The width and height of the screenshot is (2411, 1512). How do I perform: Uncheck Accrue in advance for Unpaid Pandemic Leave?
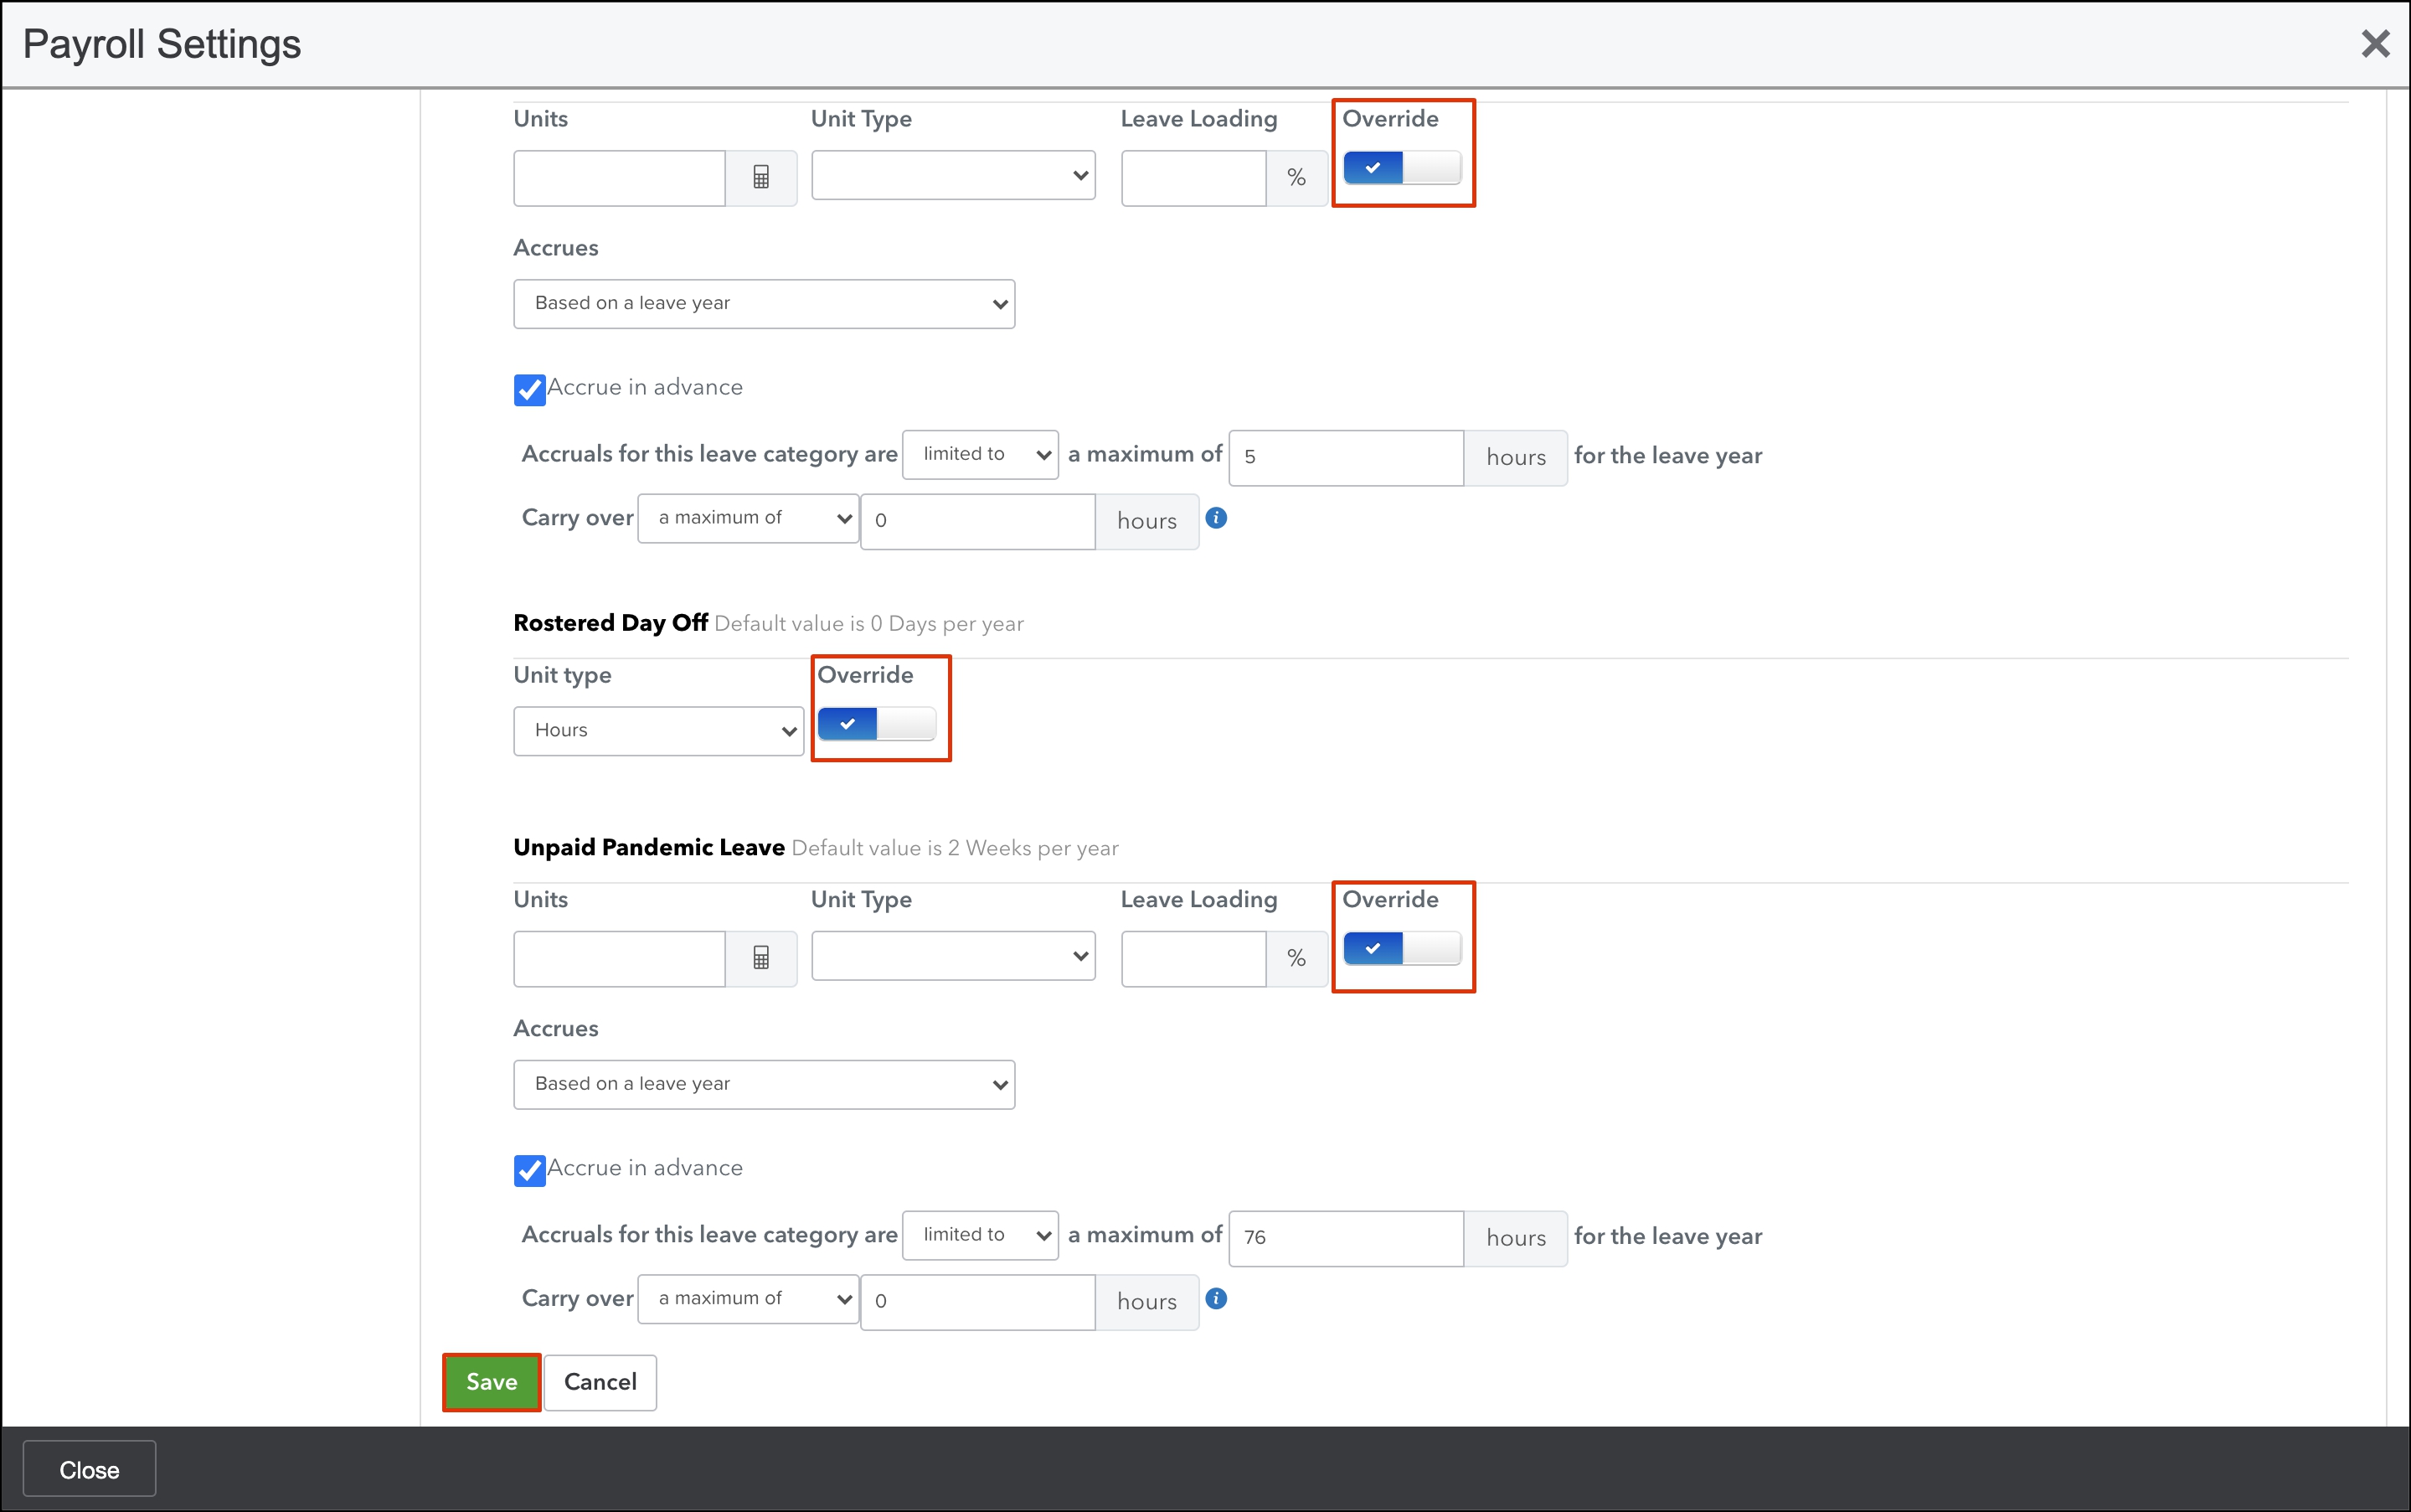click(x=530, y=1170)
